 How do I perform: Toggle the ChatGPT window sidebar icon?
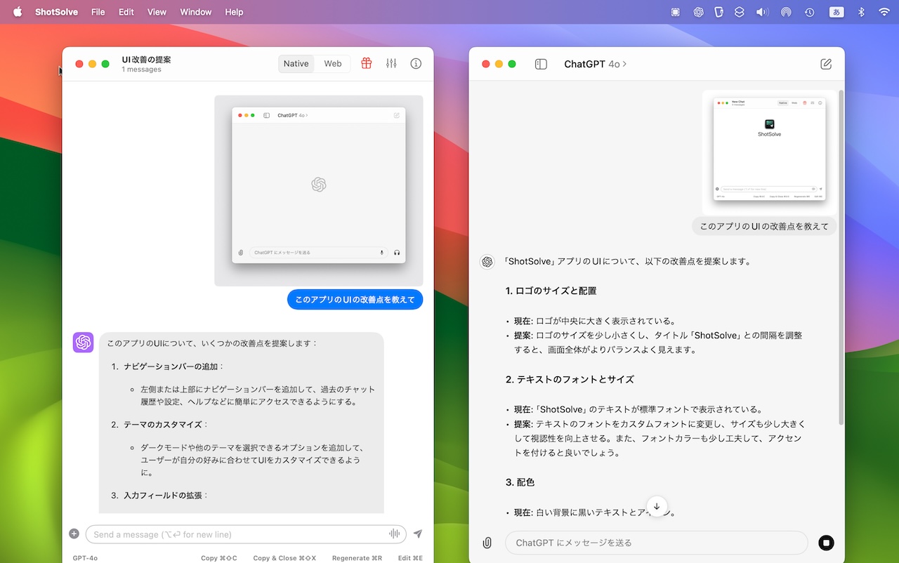pyautogui.click(x=541, y=64)
